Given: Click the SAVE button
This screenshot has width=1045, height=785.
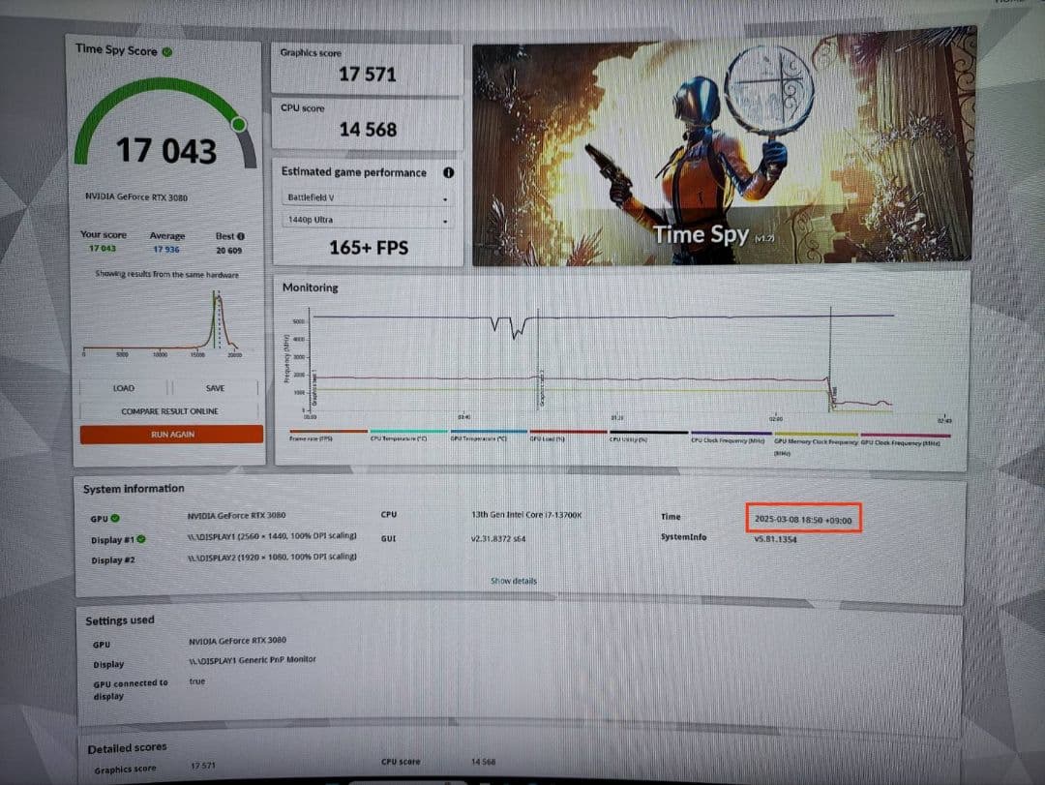Looking at the screenshot, I should 215,387.
